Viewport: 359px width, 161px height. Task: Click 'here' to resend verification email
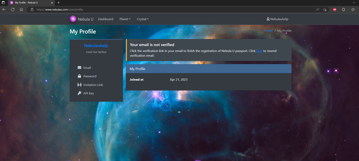(259, 51)
